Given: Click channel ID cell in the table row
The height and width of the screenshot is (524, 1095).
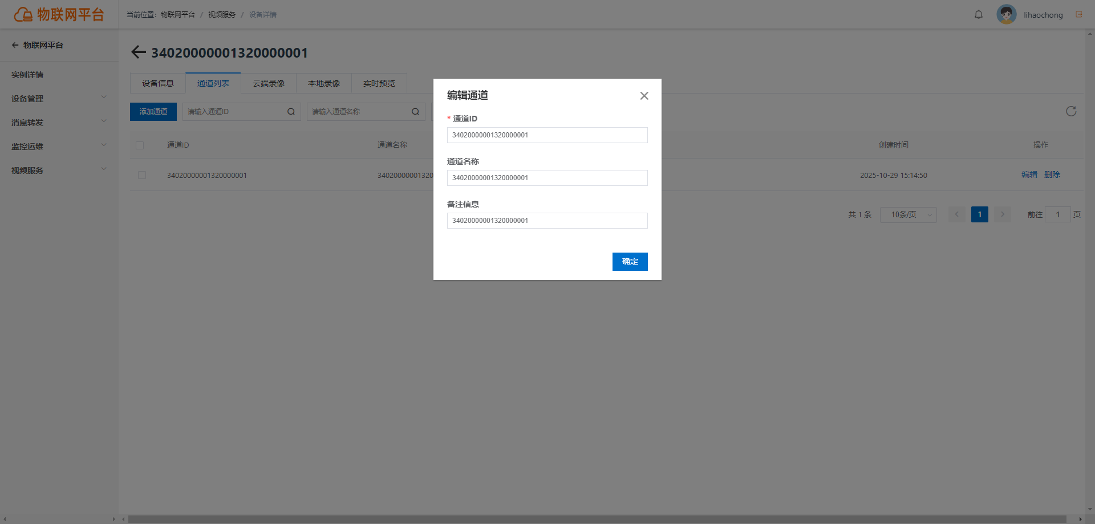Looking at the screenshot, I should (206, 176).
